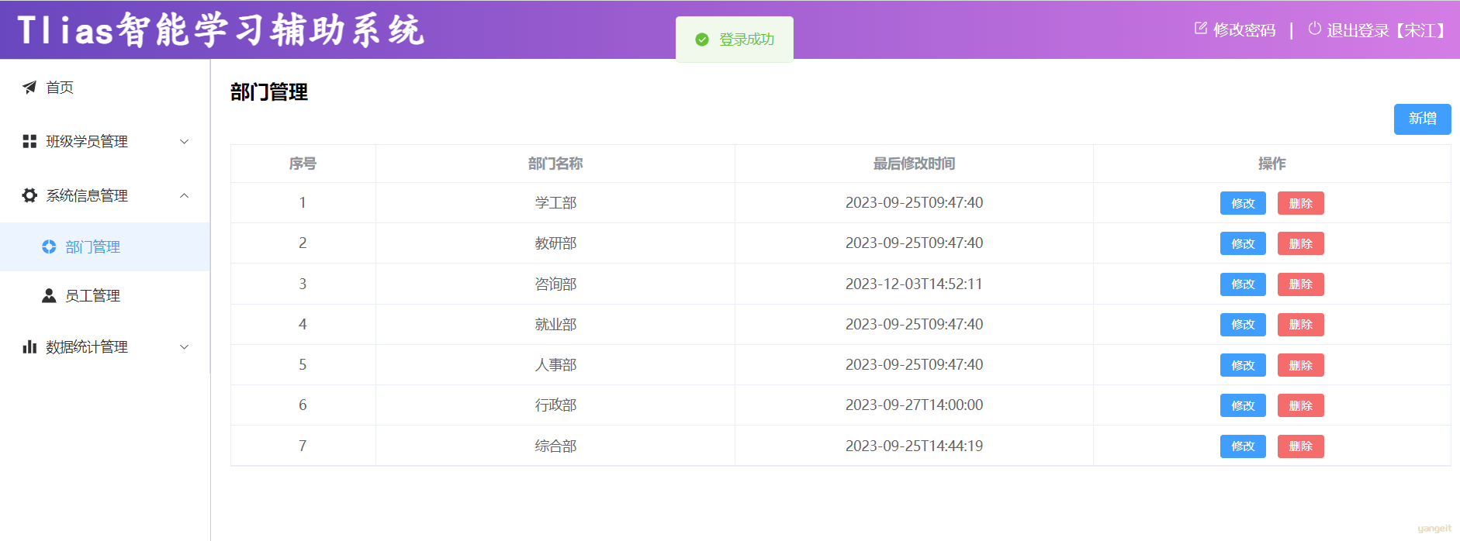Click 删除 for 就业部 row
This screenshot has width=1460, height=541.
click(x=1300, y=325)
